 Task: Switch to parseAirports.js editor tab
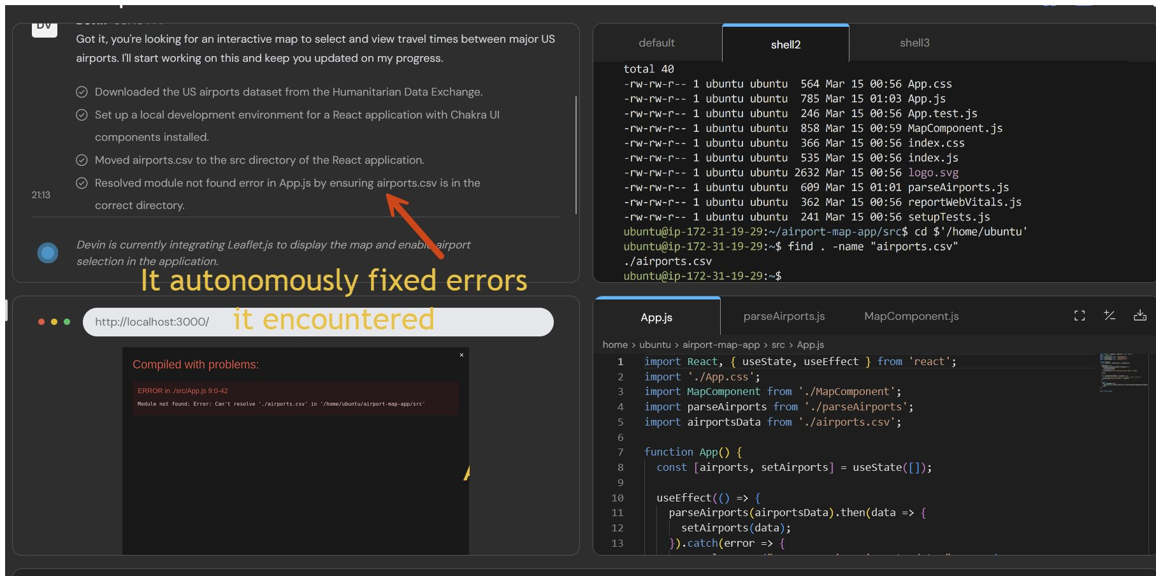tap(784, 317)
